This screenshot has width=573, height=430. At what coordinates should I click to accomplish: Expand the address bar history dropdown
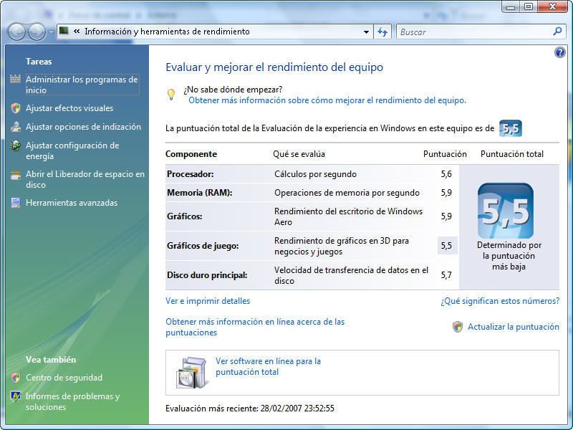tap(366, 32)
